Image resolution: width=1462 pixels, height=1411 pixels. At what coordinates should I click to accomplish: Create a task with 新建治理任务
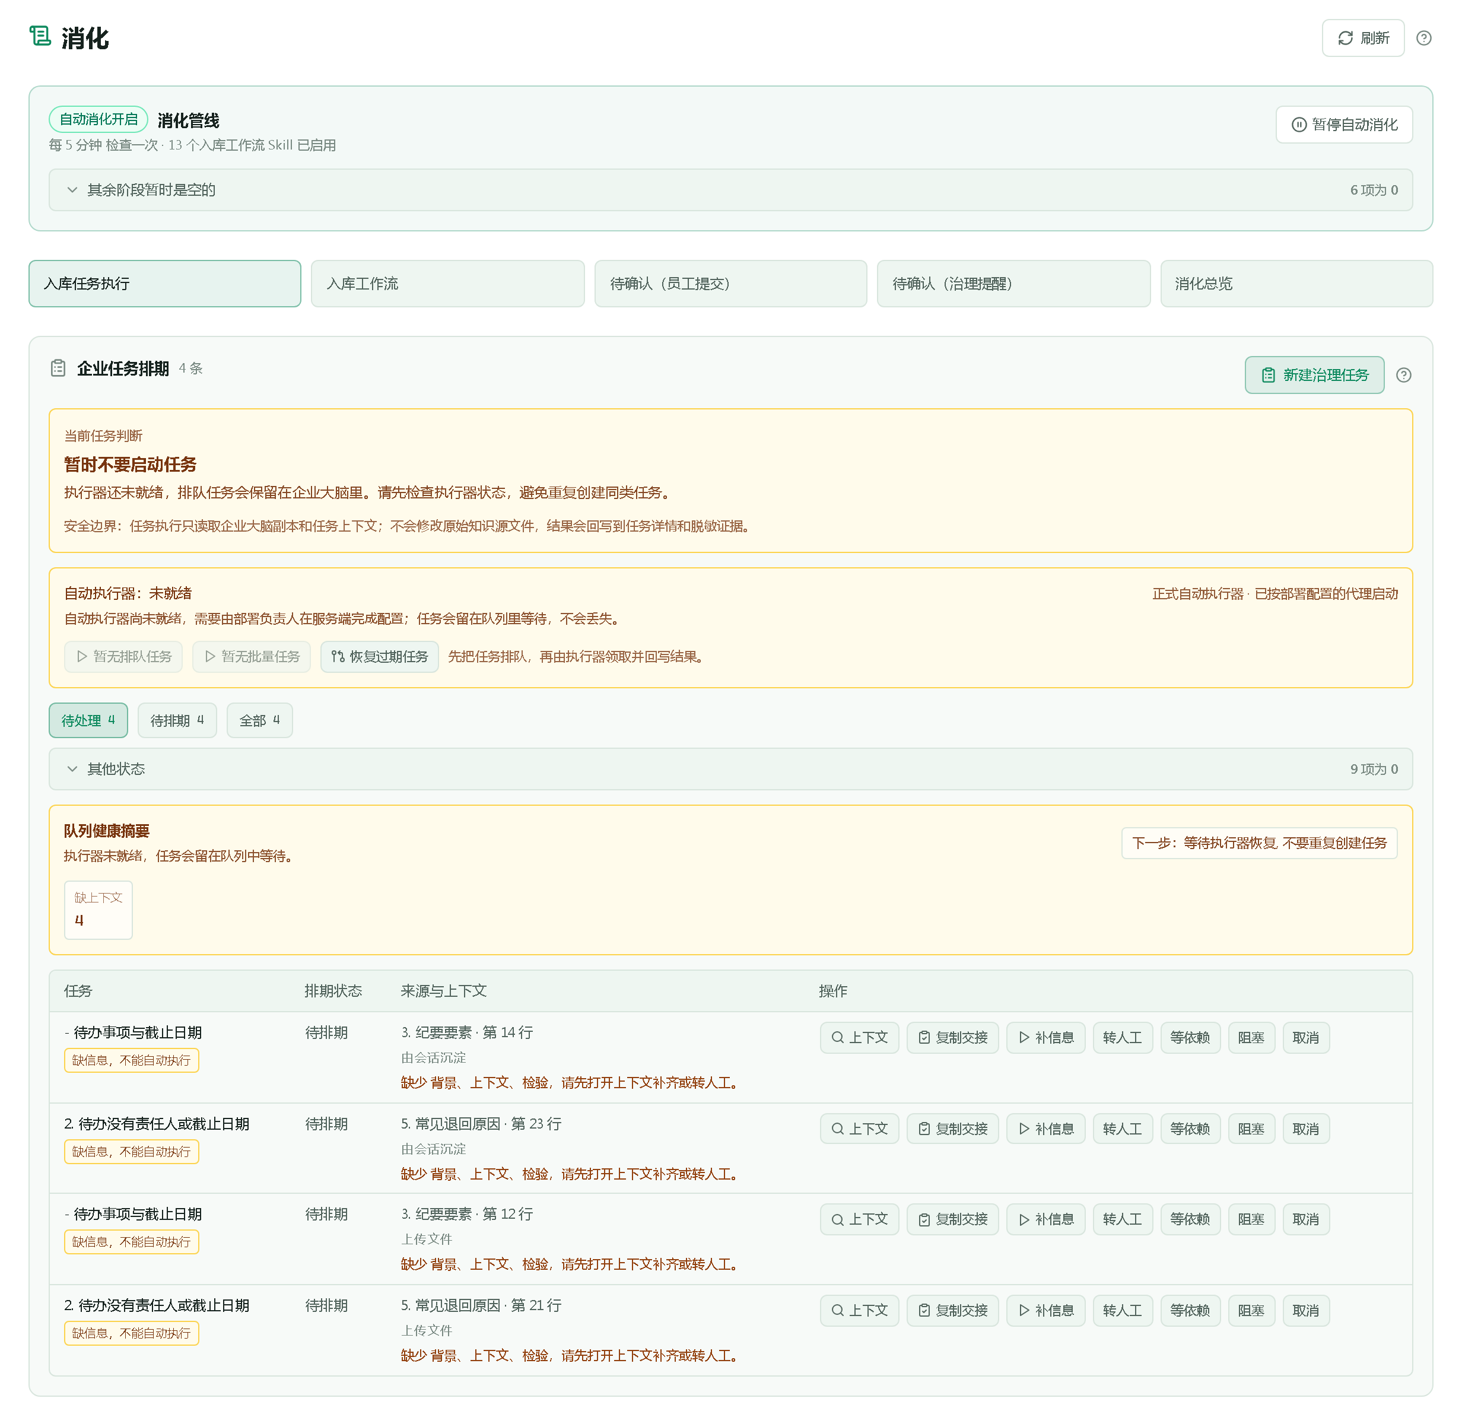tap(1314, 375)
